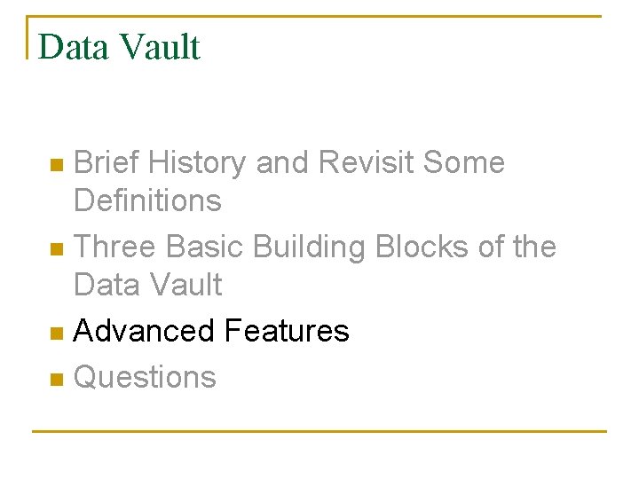Select the Advanced Features agenda item

[211, 330]
